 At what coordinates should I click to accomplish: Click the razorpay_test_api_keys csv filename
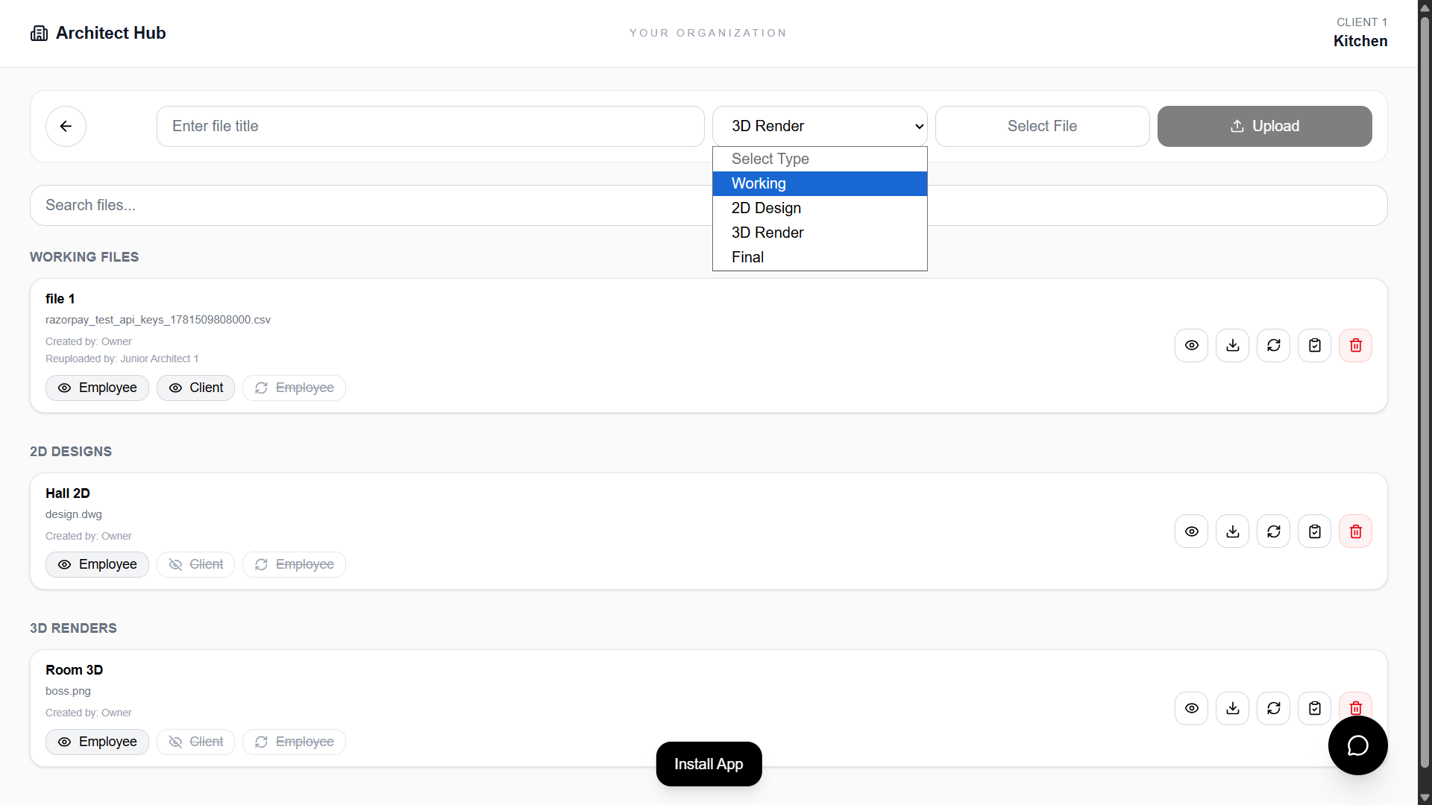[x=158, y=320]
